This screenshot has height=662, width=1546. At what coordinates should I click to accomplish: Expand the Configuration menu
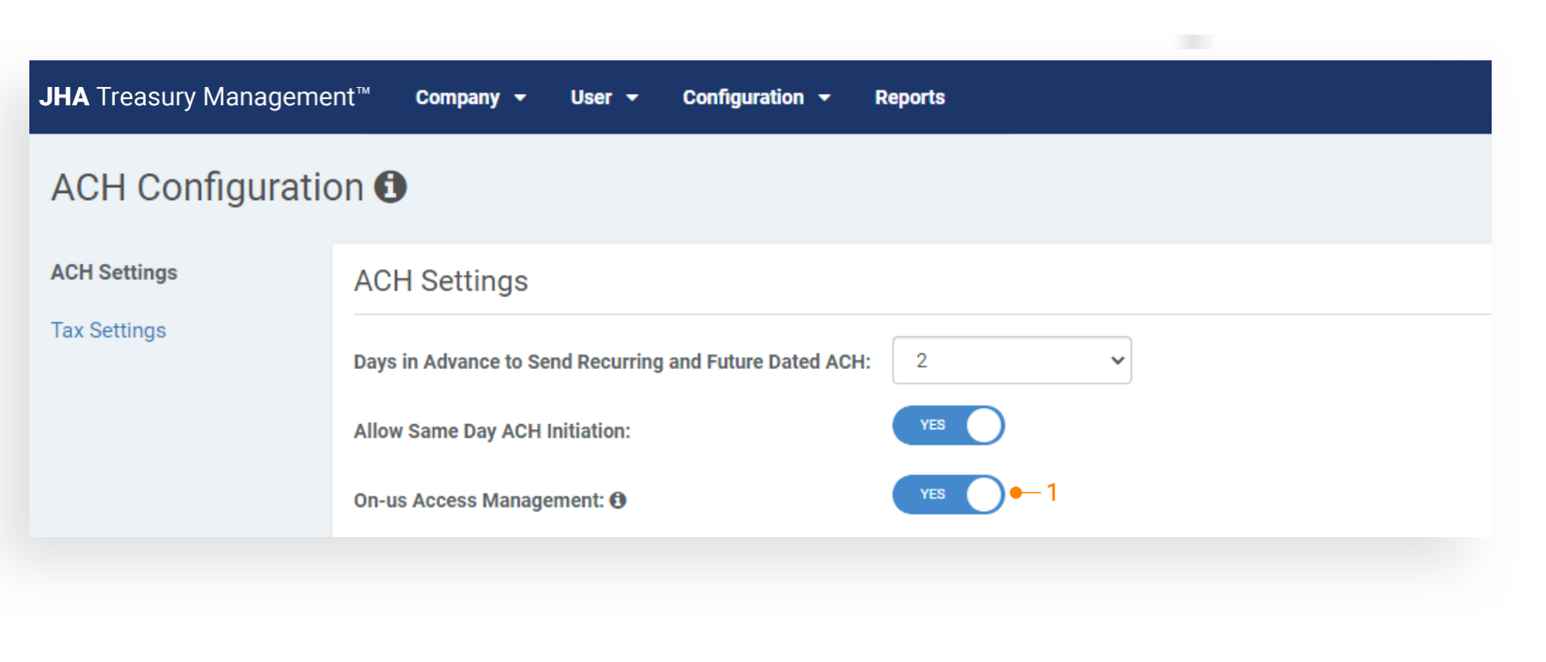click(x=743, y=97)
